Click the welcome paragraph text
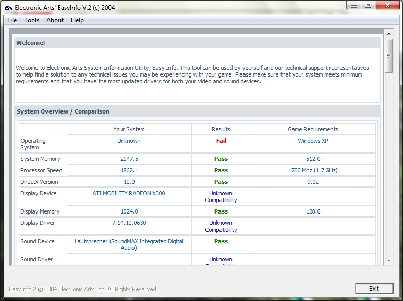Viewport: 403px width, 301px height. [x=192, y=74]
